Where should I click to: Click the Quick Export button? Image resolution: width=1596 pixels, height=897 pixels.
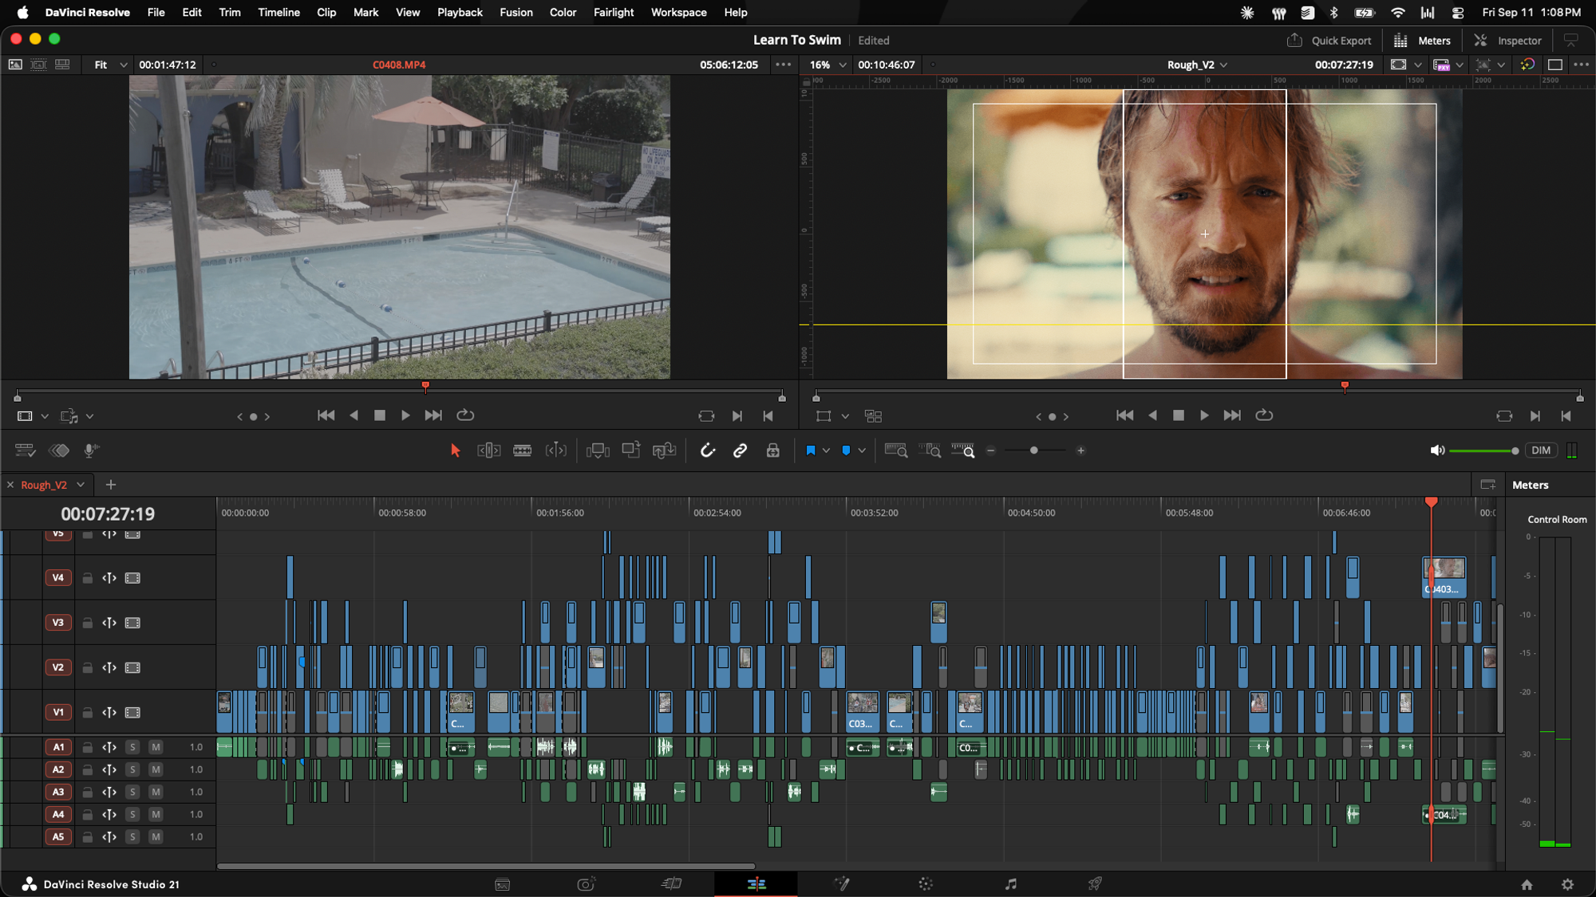click(1329, 41)
